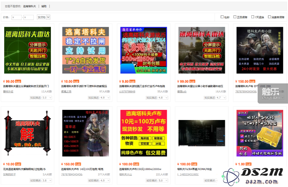Open the 如实描述: 3.8 dropdown

tap(41, 180)
